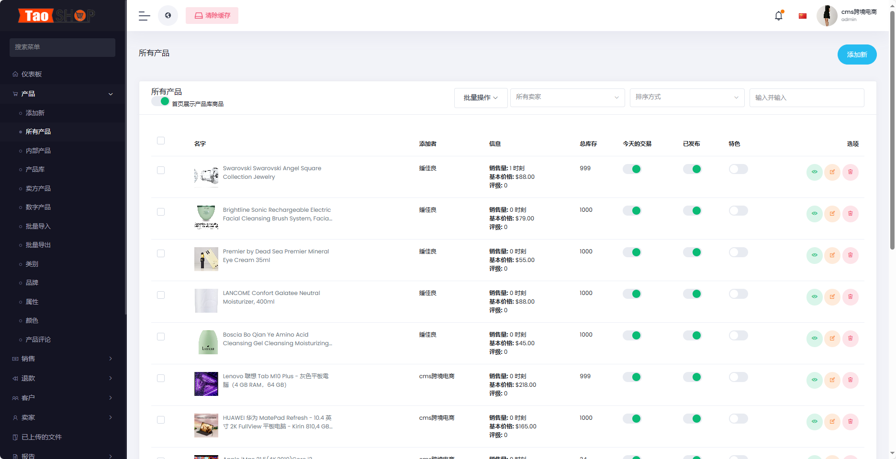Toggle 已发布 for LANCOME Confort Galatee
The height and width of the screenshot is (459, 896).
point(692,294)
